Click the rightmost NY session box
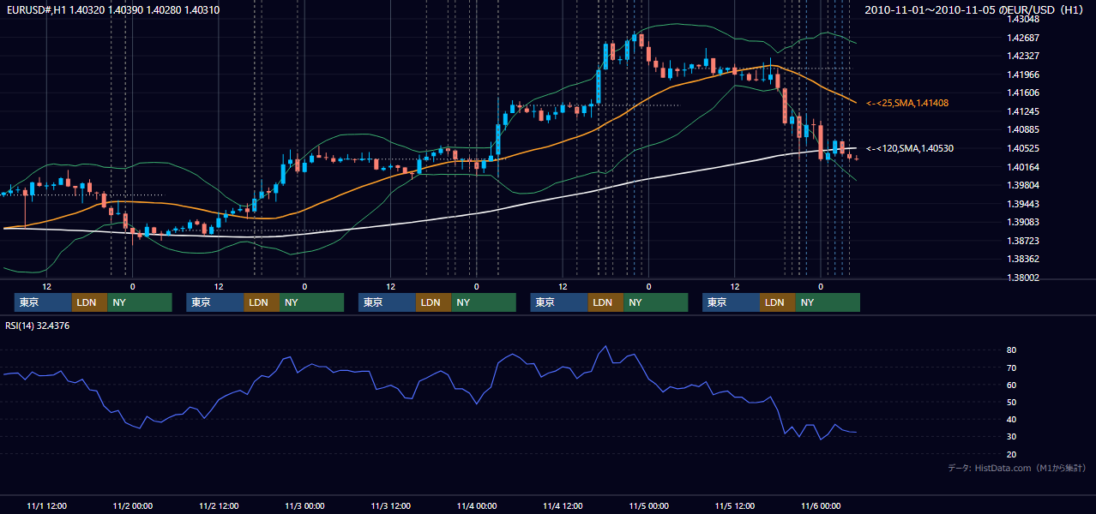The width and height of the screenshot is (1096, 514). (x=828, y=302)
